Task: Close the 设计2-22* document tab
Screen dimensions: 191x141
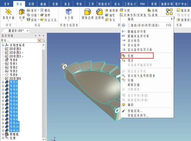Action: (x=27, y=31)
